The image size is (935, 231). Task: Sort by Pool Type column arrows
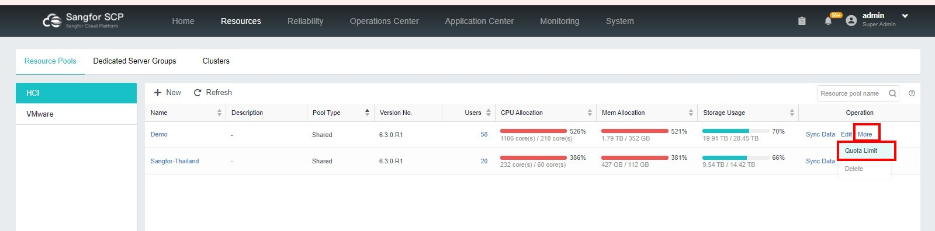pyautogui.click(x=367, y=113)
